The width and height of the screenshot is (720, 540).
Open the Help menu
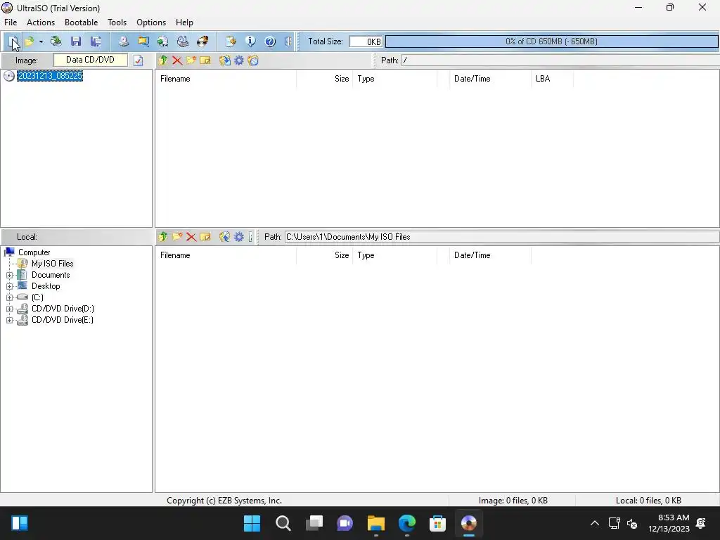[184, 22]
